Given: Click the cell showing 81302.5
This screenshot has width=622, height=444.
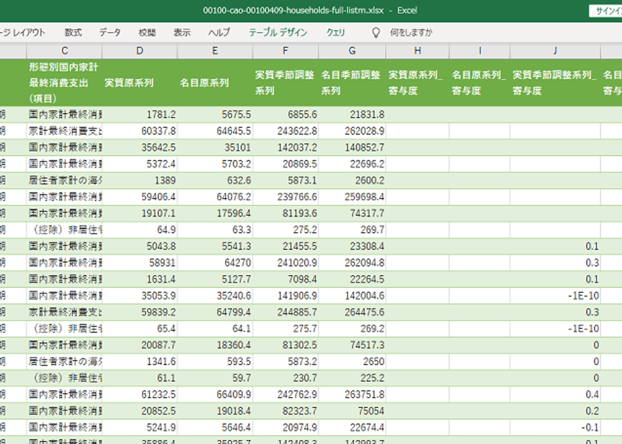Looking at the screenshot, I should click(285, 345).
